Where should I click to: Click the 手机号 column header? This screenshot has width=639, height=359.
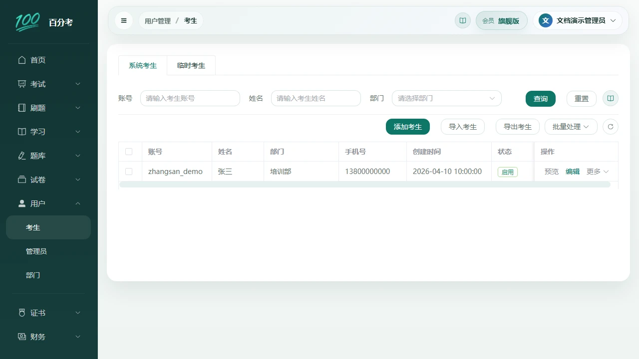373,152
